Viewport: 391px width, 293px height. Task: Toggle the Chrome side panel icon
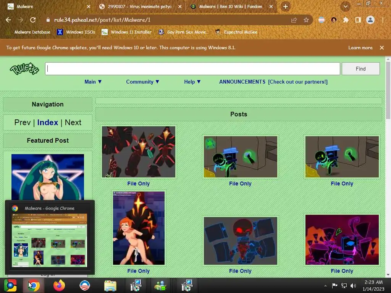[x=358, y=20]
